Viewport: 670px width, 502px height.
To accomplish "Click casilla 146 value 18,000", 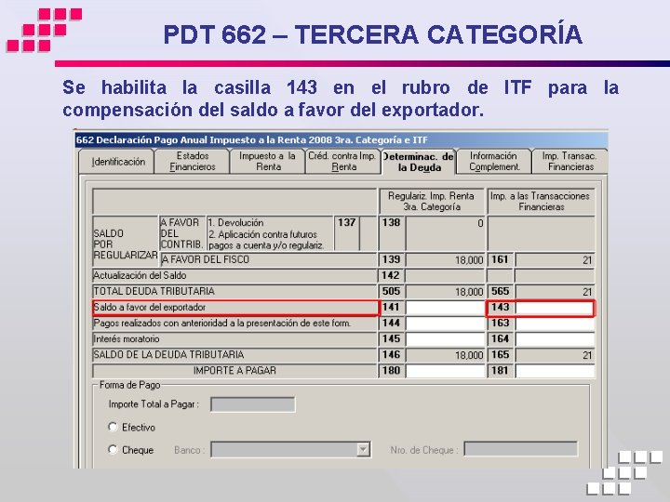I will click(445, 355).
